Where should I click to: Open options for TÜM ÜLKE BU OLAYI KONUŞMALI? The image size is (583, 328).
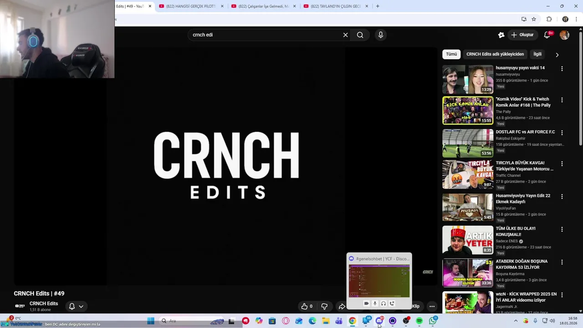tap(562, 229)
